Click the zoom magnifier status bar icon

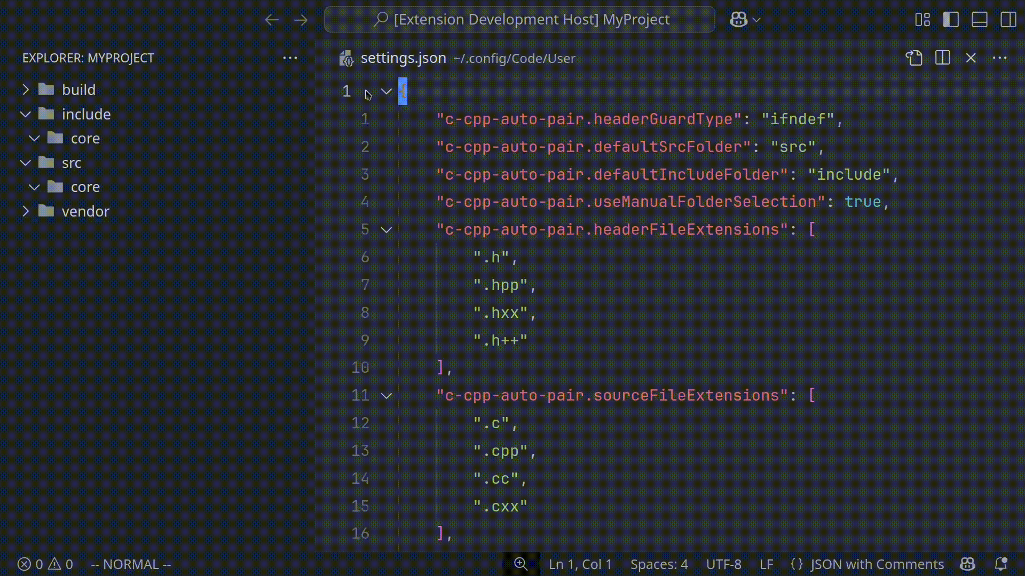click(x=521, y=564)
